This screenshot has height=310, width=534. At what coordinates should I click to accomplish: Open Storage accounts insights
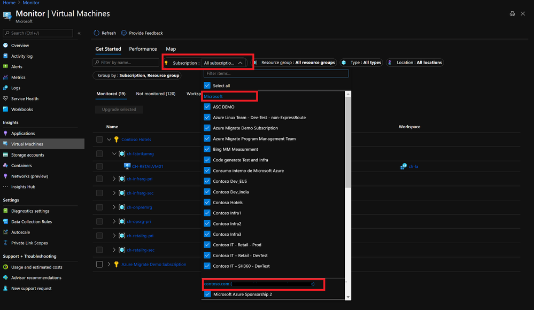(28, 155)
